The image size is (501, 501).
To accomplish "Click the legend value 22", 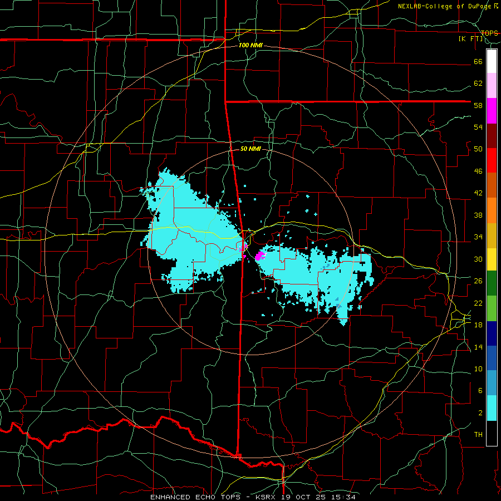I will click(x=478, y=303).
